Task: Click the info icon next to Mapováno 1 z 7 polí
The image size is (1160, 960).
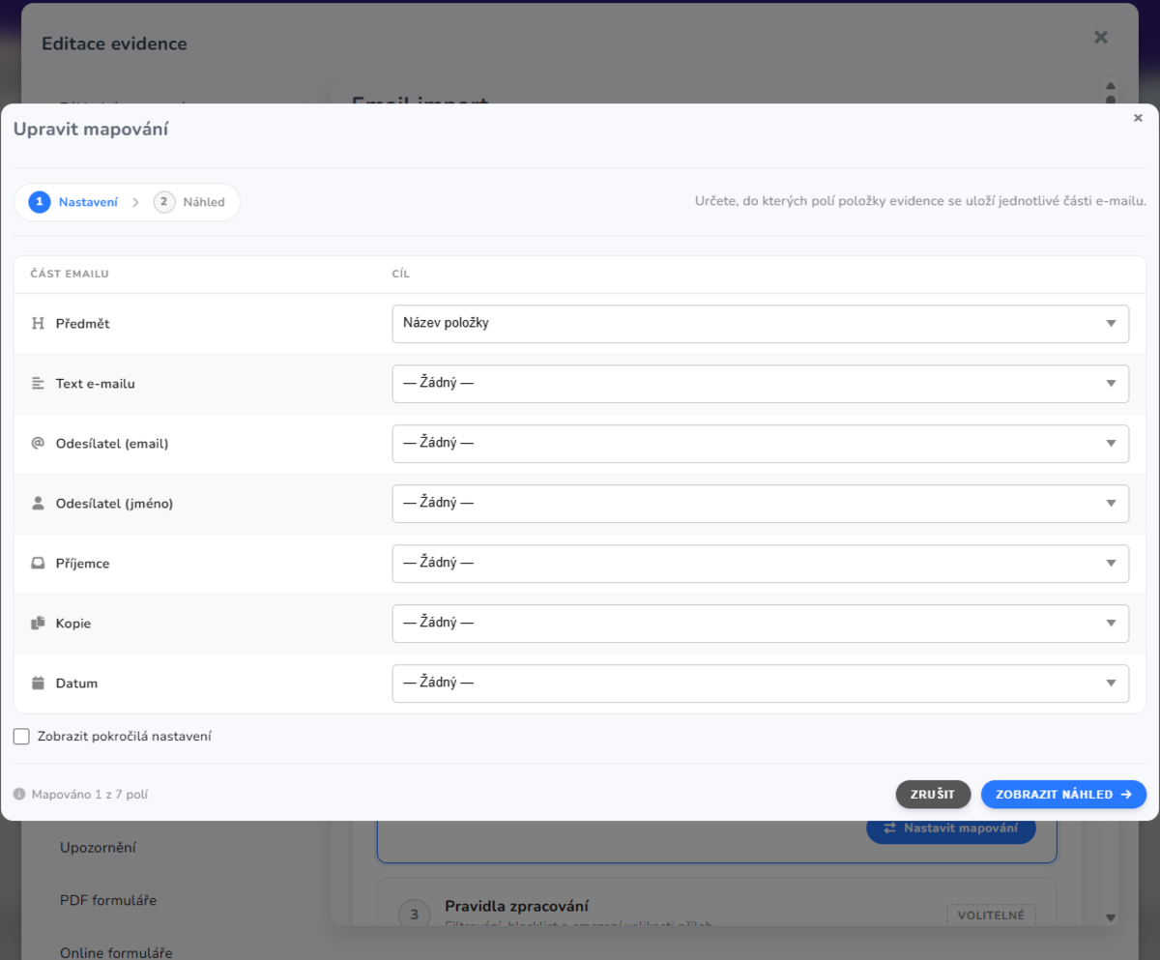Action: pyautogui.click(x=19, y=795)
